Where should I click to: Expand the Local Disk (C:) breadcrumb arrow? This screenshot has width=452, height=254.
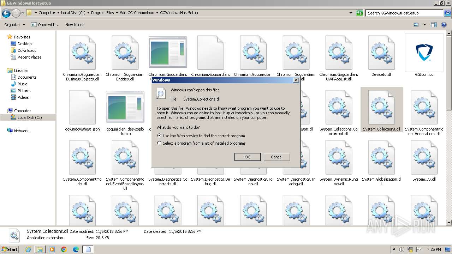pyautogui.click(x=88, y=13)
